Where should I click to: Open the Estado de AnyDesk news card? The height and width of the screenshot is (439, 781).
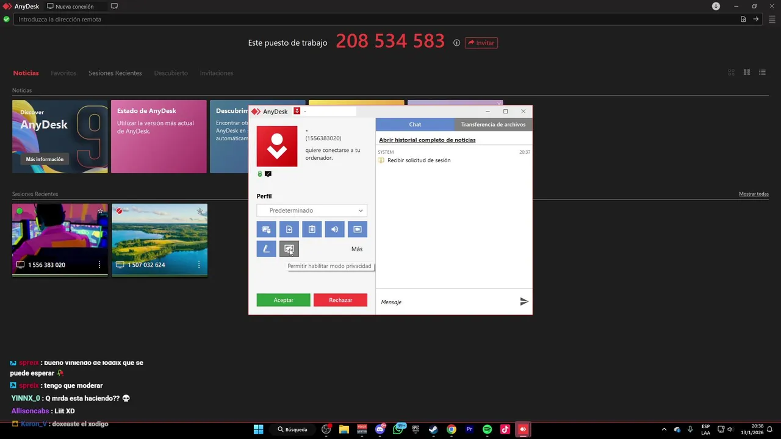coord(159,137)
